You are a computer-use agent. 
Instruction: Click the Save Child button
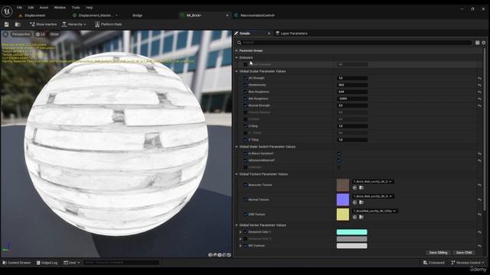(x=464, y=253)
